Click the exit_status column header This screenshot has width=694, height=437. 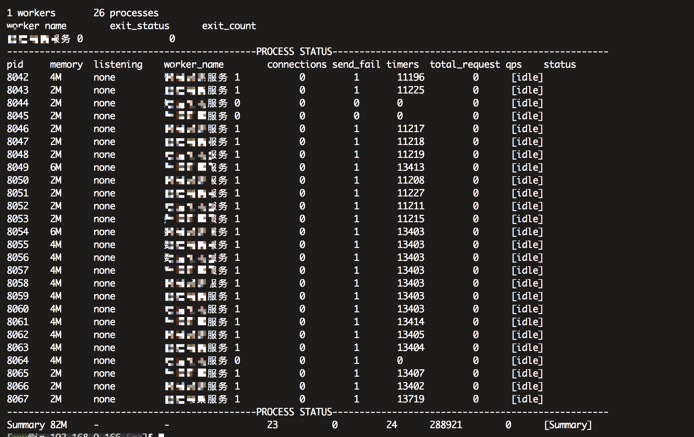pos(139,26)
